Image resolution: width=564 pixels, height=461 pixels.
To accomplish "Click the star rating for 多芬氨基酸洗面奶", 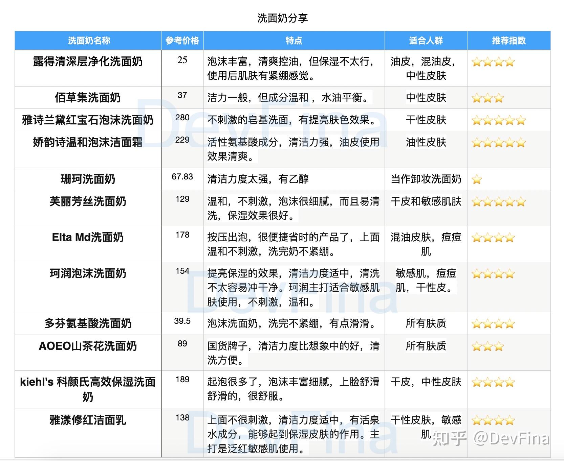I will click(x=493, y=324).
